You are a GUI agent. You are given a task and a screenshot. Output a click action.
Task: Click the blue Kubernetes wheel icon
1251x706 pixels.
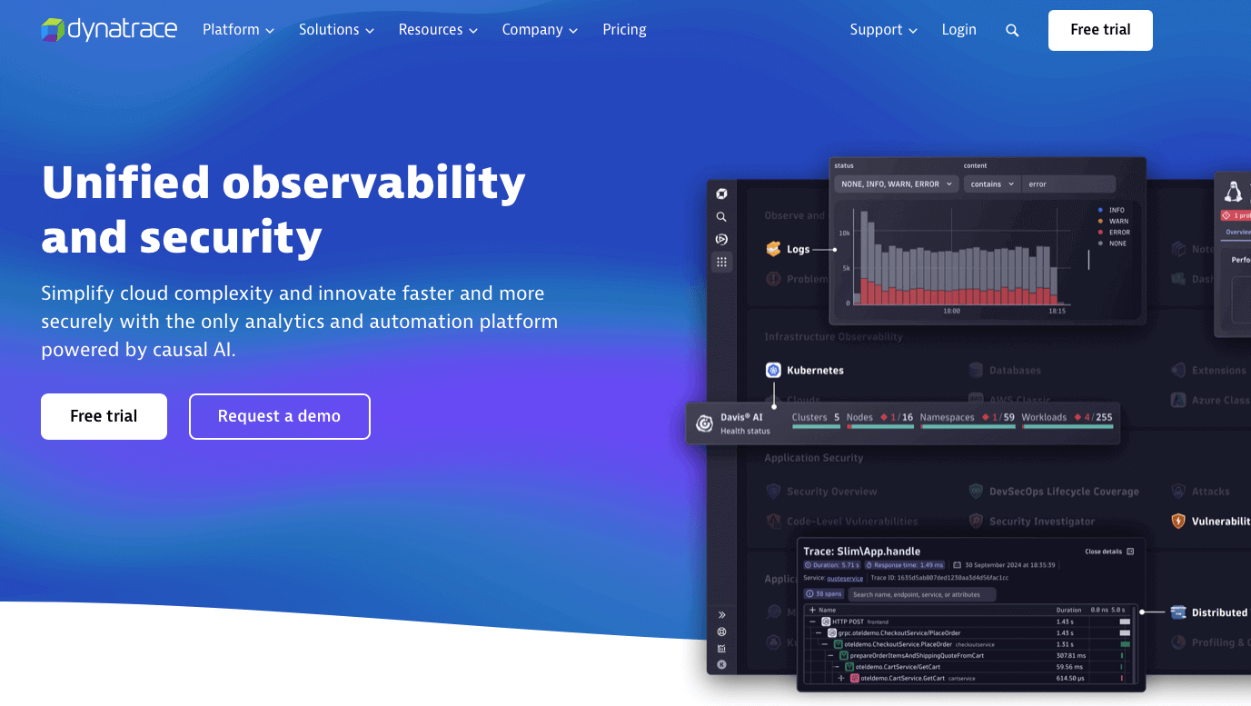[773, 370]
